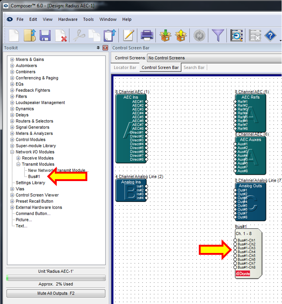Image resolution: width=282 pixels, height=304 pixels.
Task: Click the Dante logo on Bus#1 module
Action: pos(243,274)
